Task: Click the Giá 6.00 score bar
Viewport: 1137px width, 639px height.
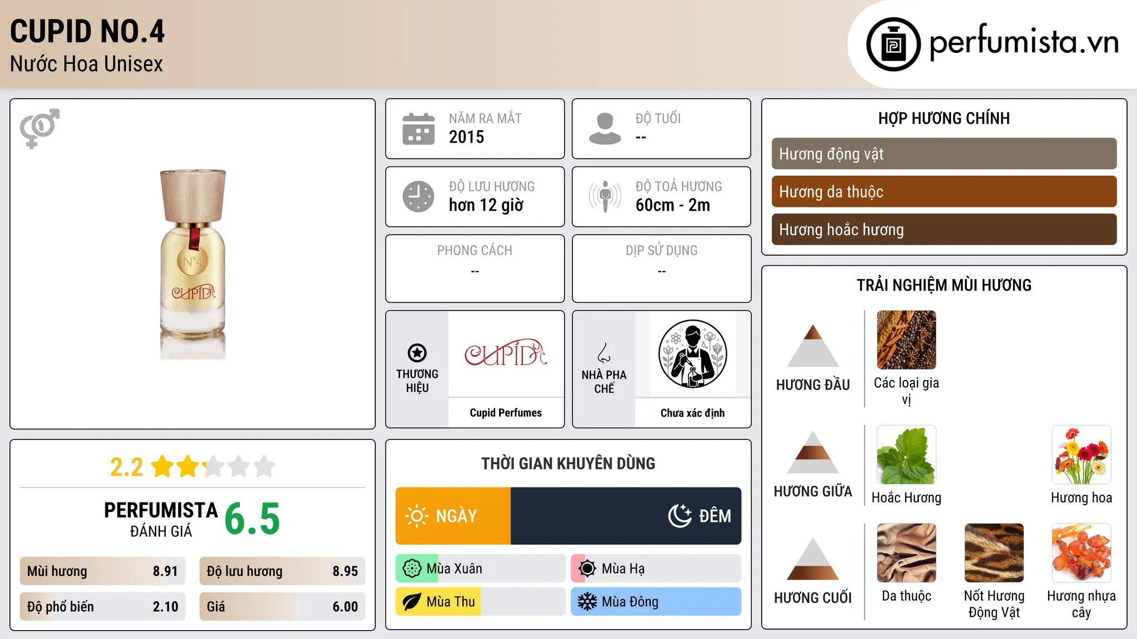Action: (283, 607)
